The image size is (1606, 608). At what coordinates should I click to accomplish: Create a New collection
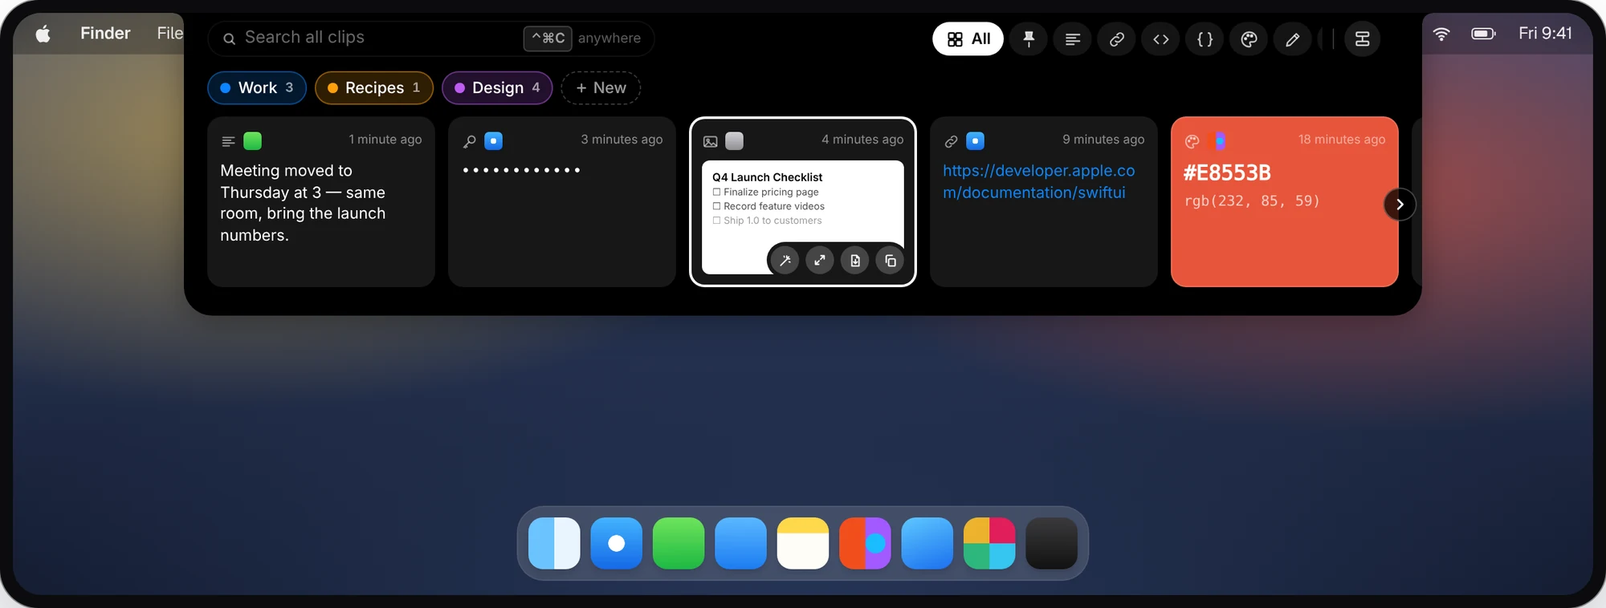601,87
